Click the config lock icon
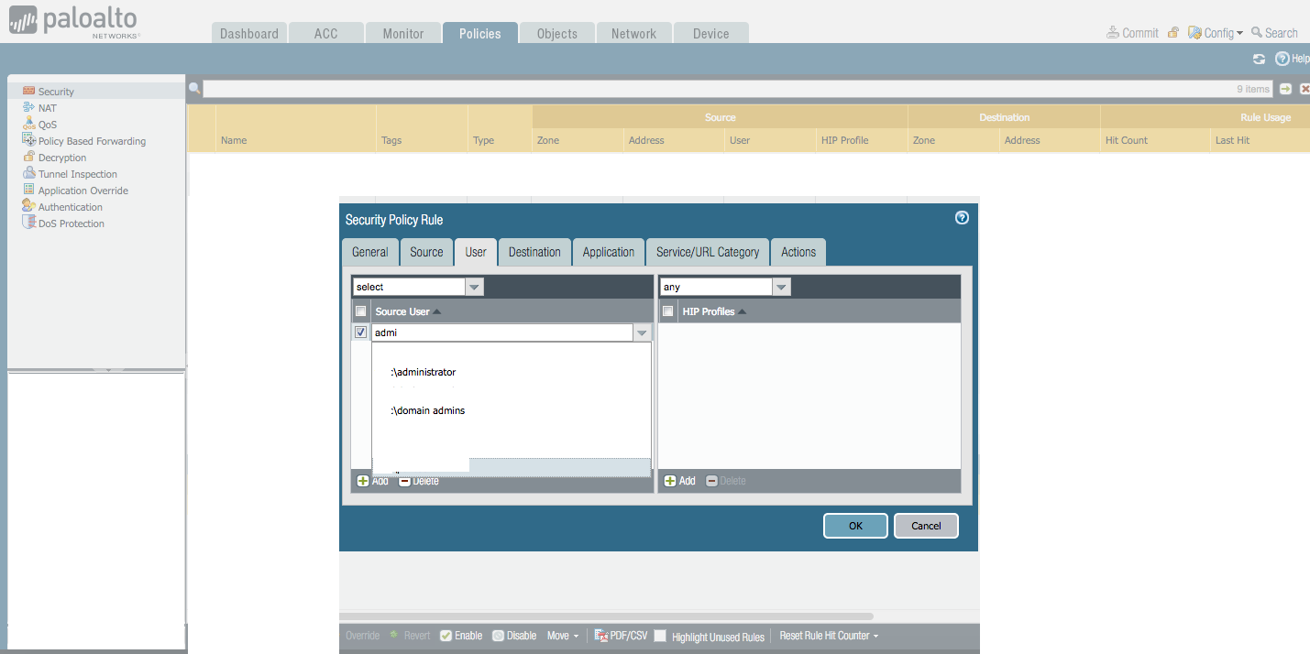 (1173, 33)
